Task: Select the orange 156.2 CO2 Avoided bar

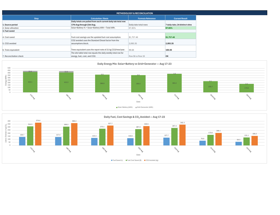Action: click(x=255, y=141)
